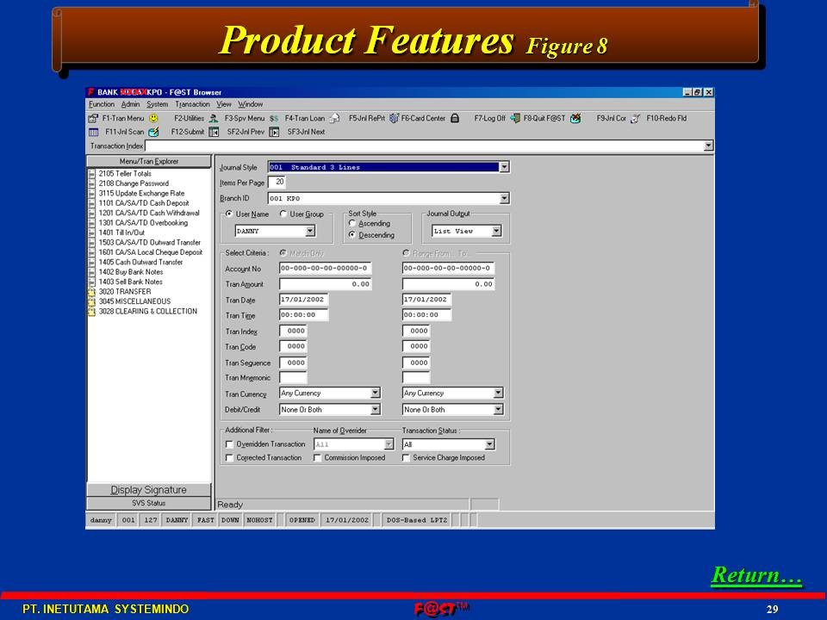Open the Transaction menu in menu bar
The image size is (827, 620).
pos(192,104)
